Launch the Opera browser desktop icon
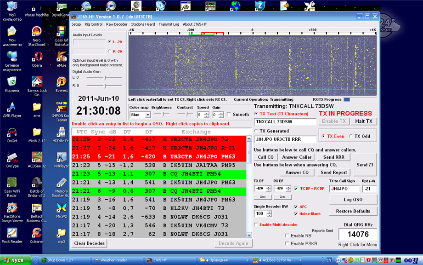423x265 pixels. click(x=37, y=59)
